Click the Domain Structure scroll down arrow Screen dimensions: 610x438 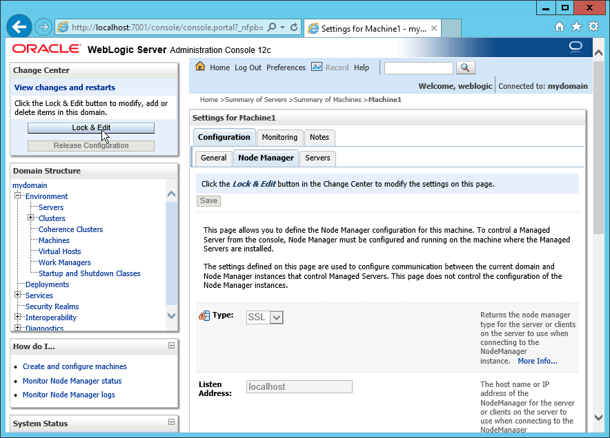click(172, 315)
